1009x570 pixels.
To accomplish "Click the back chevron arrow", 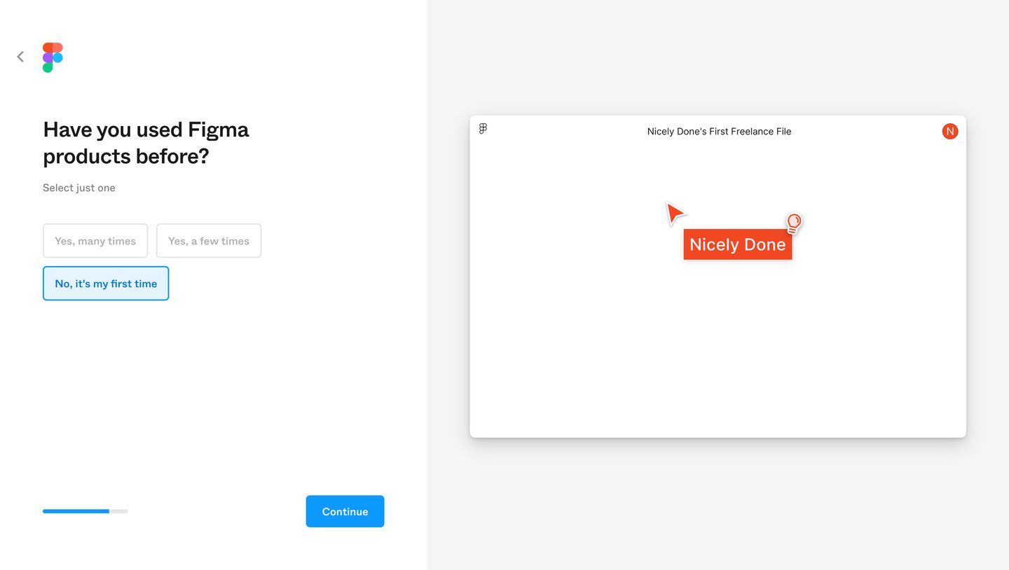I will (x=20, y=57).
